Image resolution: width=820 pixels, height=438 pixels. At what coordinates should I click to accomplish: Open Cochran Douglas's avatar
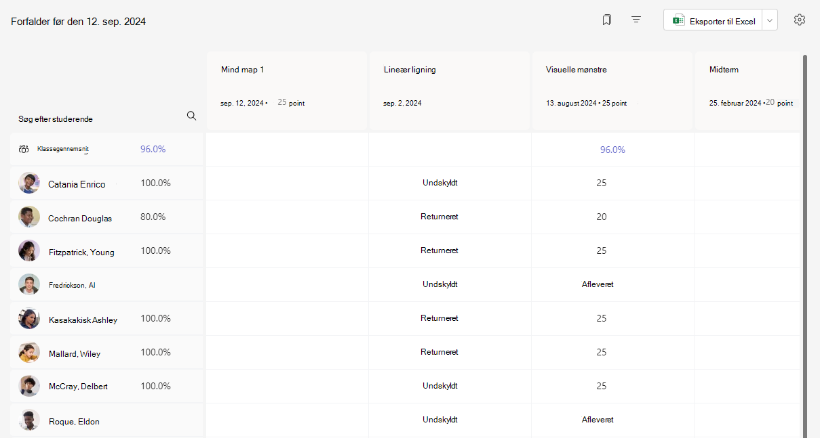pyautogui.click(x=29, y=217)
